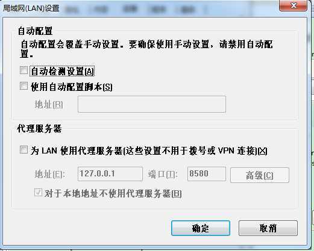Toggle 对于本地地址不使用代理服务器(B) checkbox
The width and height of the screenshot is (314, 251).
coord(38,192)
